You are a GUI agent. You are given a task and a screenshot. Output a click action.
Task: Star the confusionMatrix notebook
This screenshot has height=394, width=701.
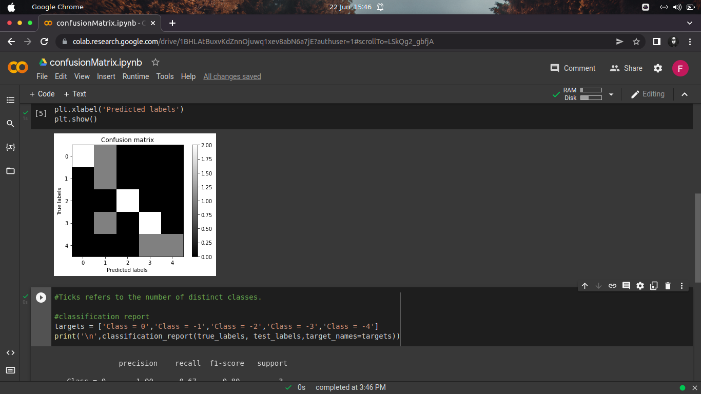[155, 62]
